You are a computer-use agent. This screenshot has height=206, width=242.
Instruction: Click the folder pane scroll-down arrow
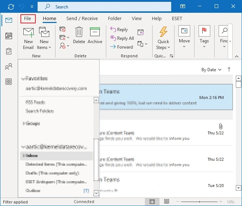tap(96, 193)
